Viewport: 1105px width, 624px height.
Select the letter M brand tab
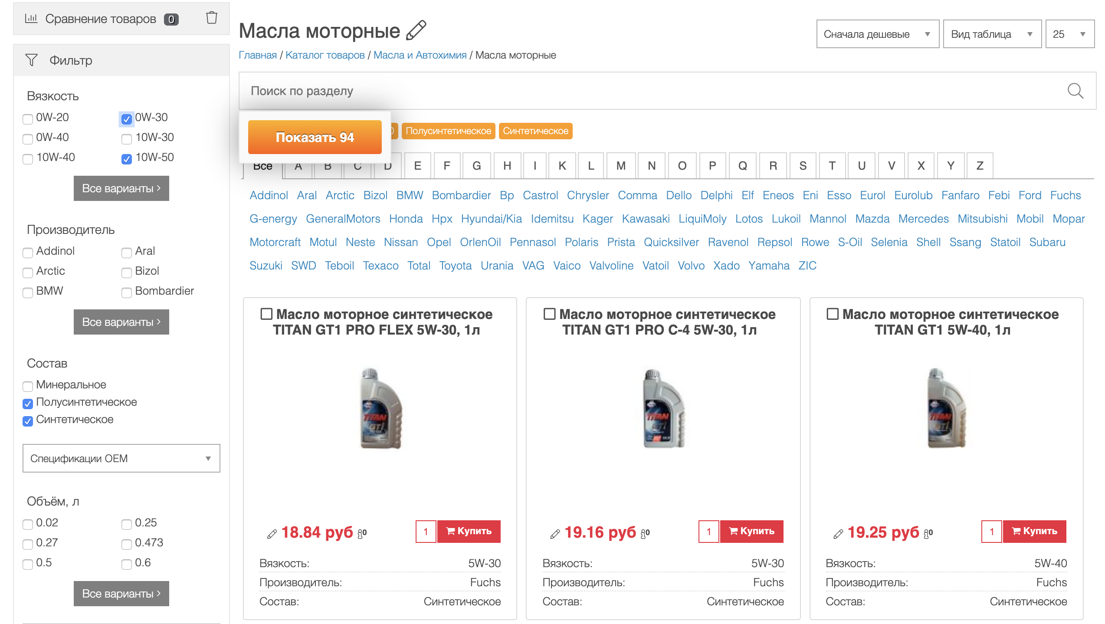pyautogui.click(x=621, y=166)
